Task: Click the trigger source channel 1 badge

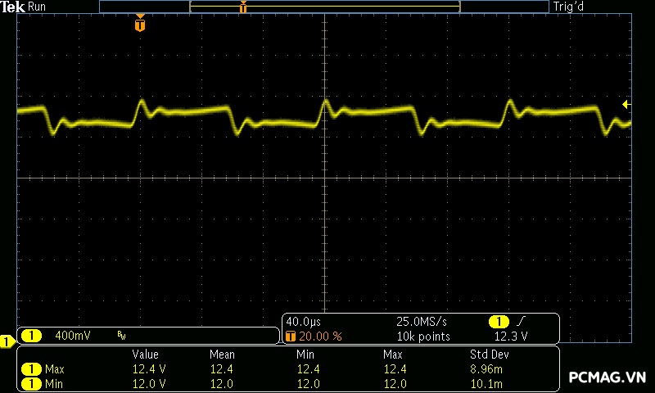Action: tap(498, 322)
